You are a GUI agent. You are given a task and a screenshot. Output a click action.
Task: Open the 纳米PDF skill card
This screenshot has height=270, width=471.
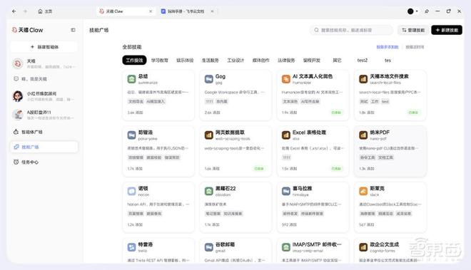[390, 151]
